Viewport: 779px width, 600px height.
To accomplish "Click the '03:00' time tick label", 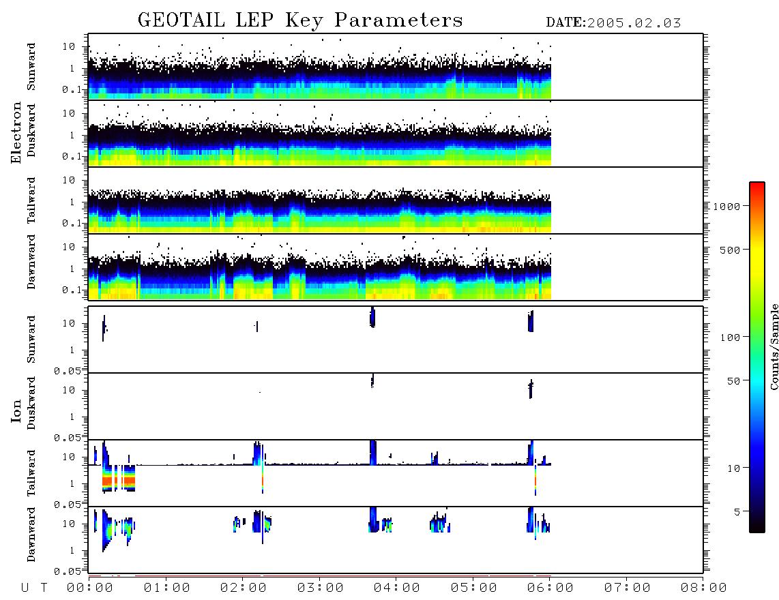I will pos(321,588).
